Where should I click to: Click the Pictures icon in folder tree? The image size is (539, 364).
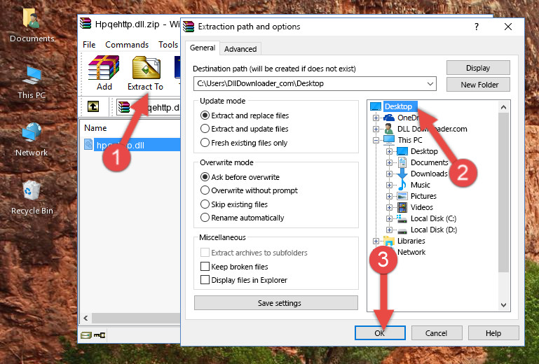[x=402, y=196]
